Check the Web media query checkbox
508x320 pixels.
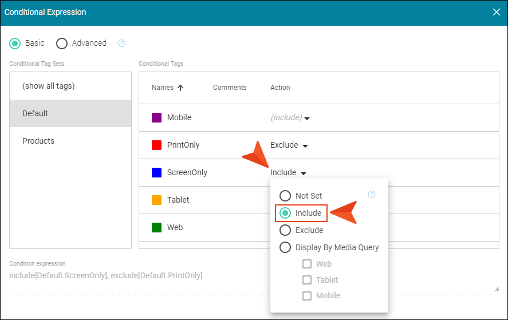pos(307,264)
